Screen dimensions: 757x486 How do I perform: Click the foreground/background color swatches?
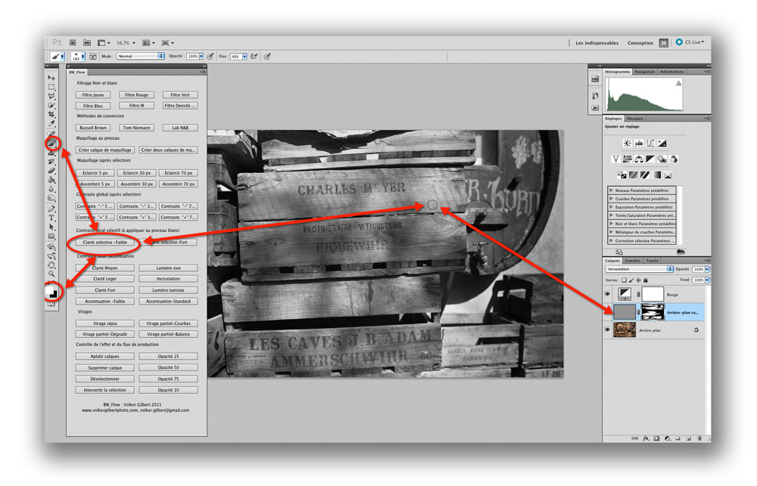(x=51, y=293)
